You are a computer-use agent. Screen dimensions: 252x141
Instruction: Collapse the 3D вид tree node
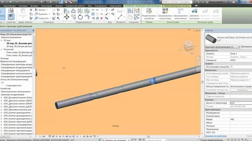tap(2, 40)
